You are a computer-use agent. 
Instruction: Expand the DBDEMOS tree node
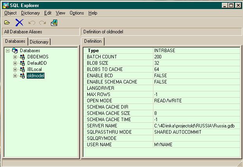tap(15, 57)
